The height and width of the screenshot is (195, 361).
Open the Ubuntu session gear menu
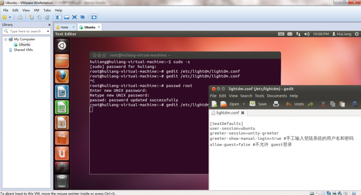click(356, 34)
